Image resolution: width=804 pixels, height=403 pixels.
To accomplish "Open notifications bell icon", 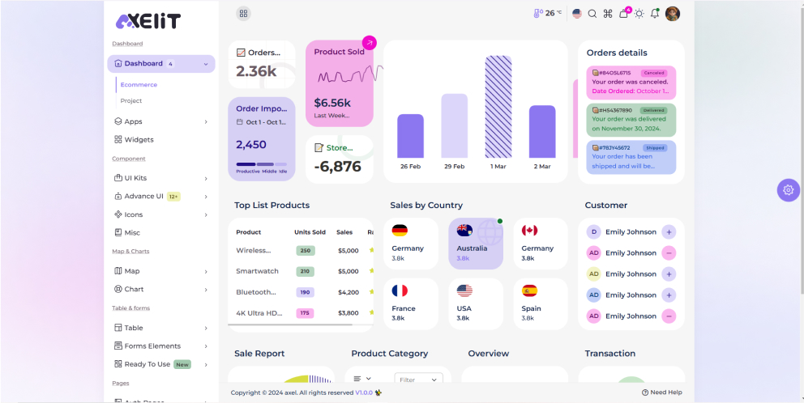I will pos(655,14).
